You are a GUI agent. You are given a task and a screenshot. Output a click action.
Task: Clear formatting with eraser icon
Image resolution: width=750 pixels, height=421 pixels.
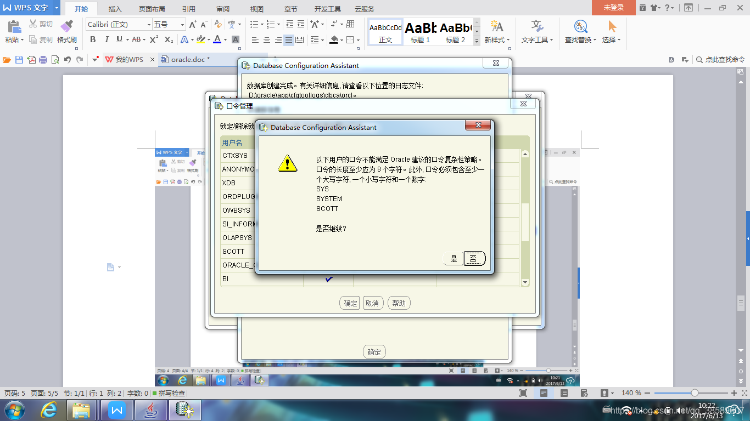218,24
